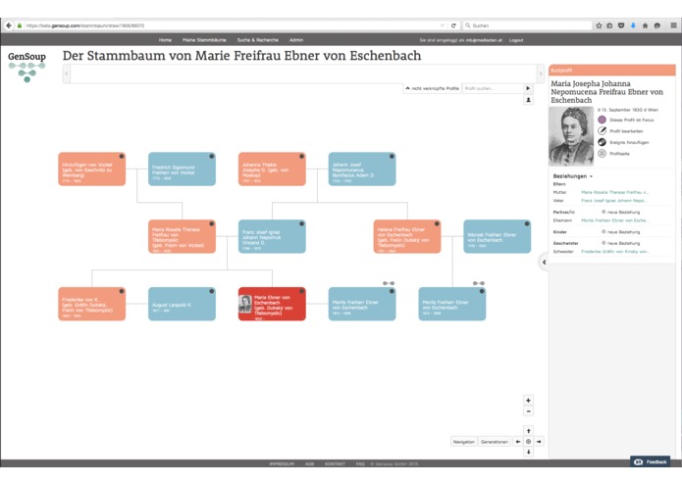Viewport: 682px width, 484px height.
Task: Open Meine Stammbäume in navigation
Action: [204, 40]
